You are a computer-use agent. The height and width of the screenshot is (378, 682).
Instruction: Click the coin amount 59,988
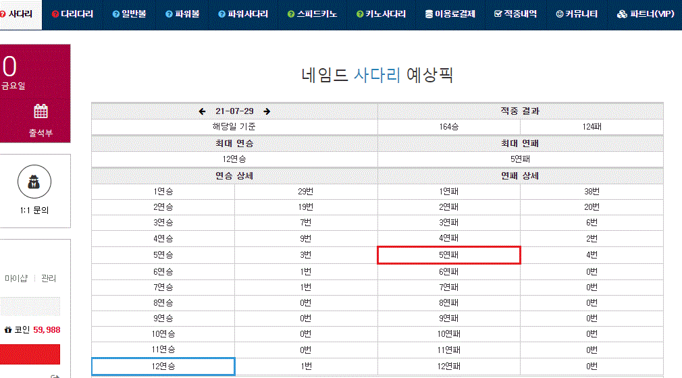click(47, 329)
